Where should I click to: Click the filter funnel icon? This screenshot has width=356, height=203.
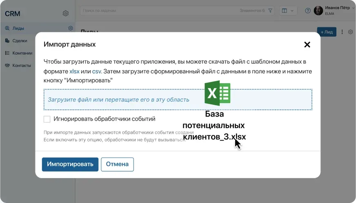[x=270, y=11]
